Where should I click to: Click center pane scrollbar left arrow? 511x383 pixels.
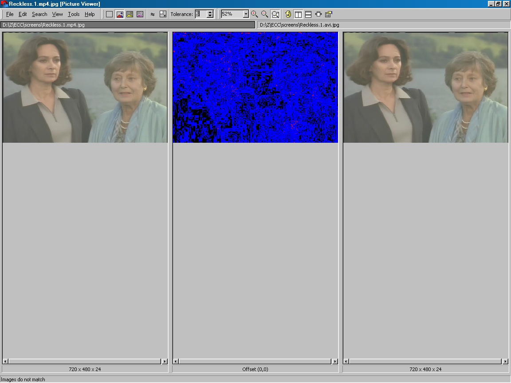point(176,361)
